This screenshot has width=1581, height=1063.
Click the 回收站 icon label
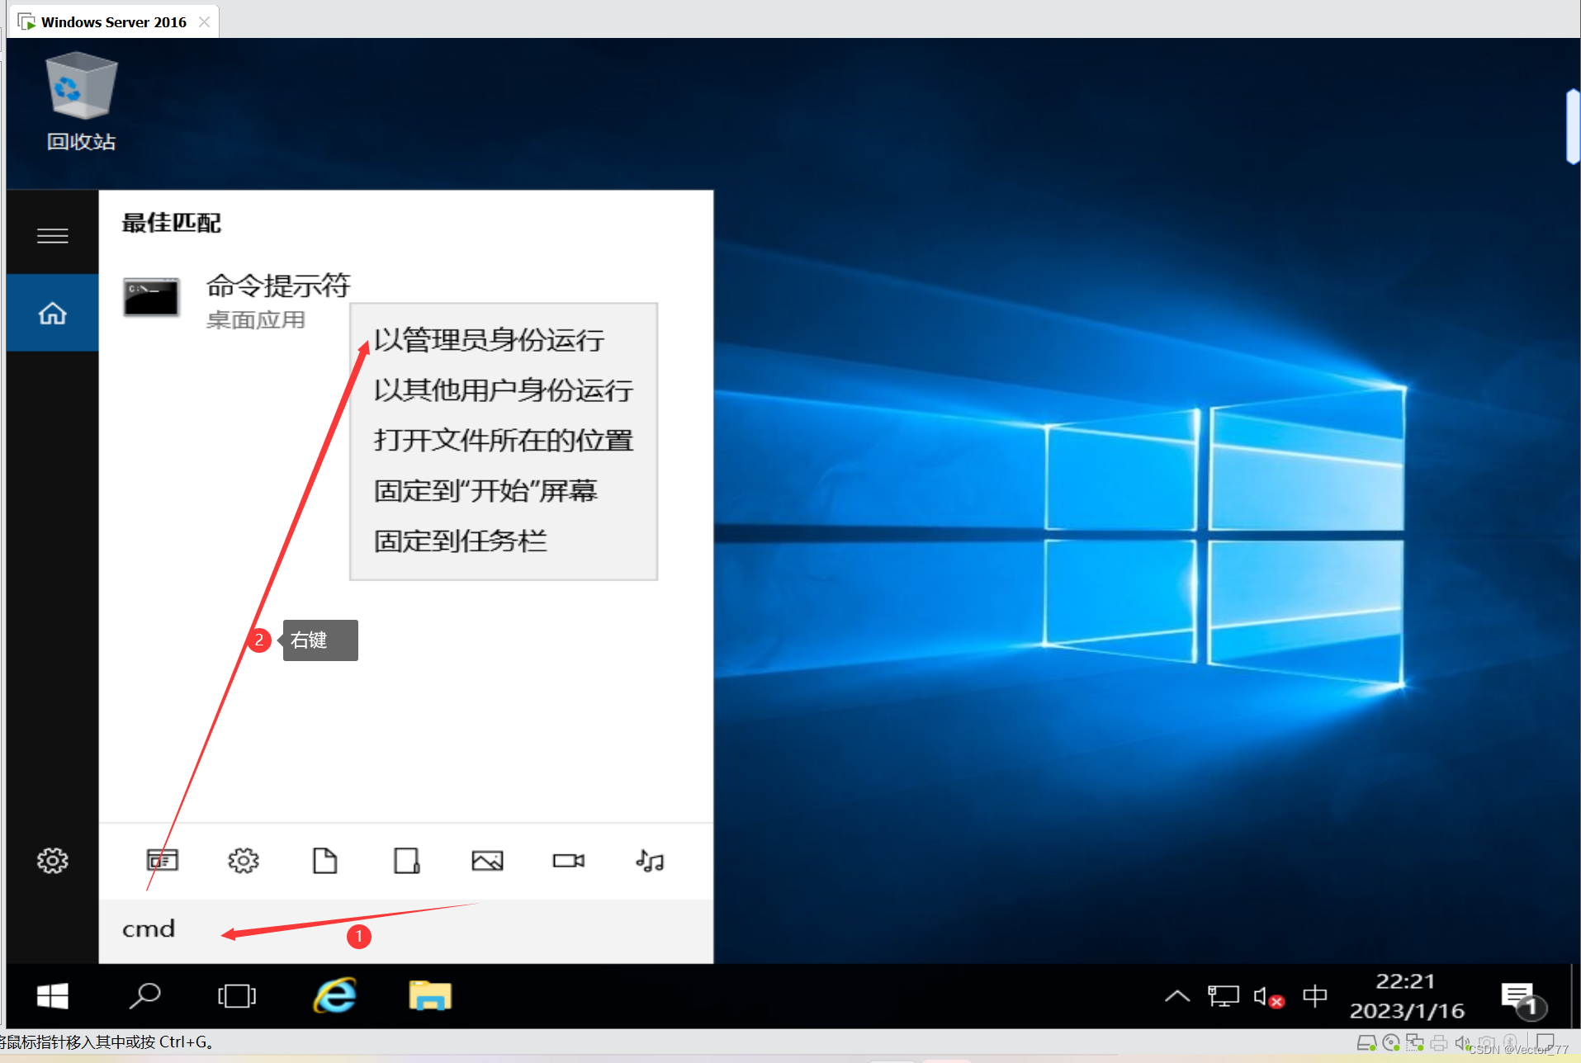click(81, 142)
